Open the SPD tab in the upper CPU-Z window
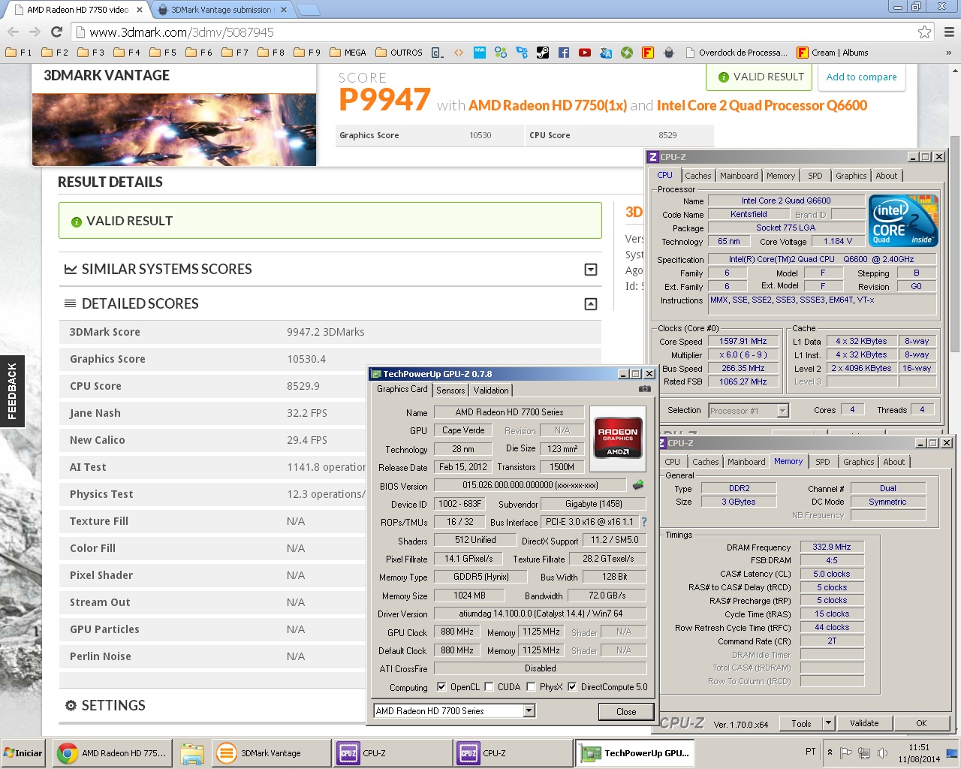Image resolution: width=961 pixels, height=769 pixels. click(x=815, y=176)
